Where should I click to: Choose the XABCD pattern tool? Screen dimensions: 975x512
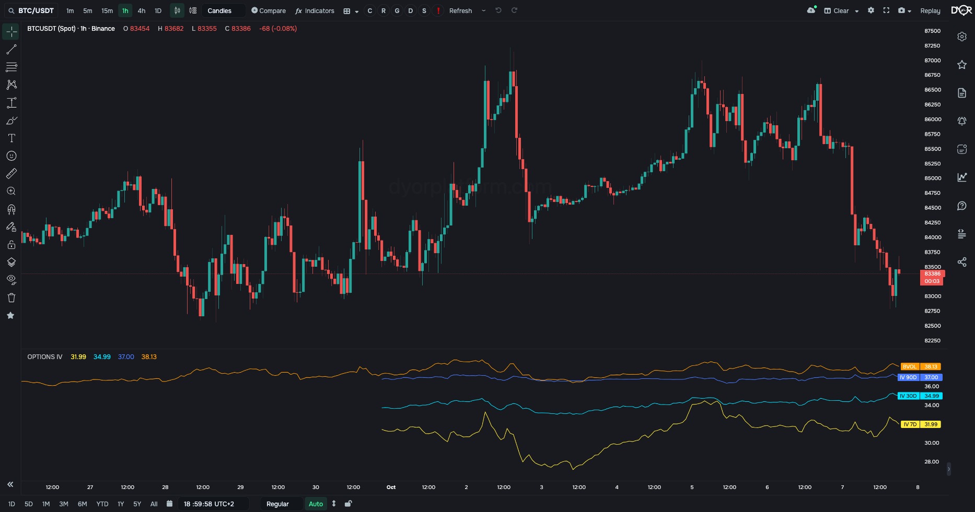(11, 85)
